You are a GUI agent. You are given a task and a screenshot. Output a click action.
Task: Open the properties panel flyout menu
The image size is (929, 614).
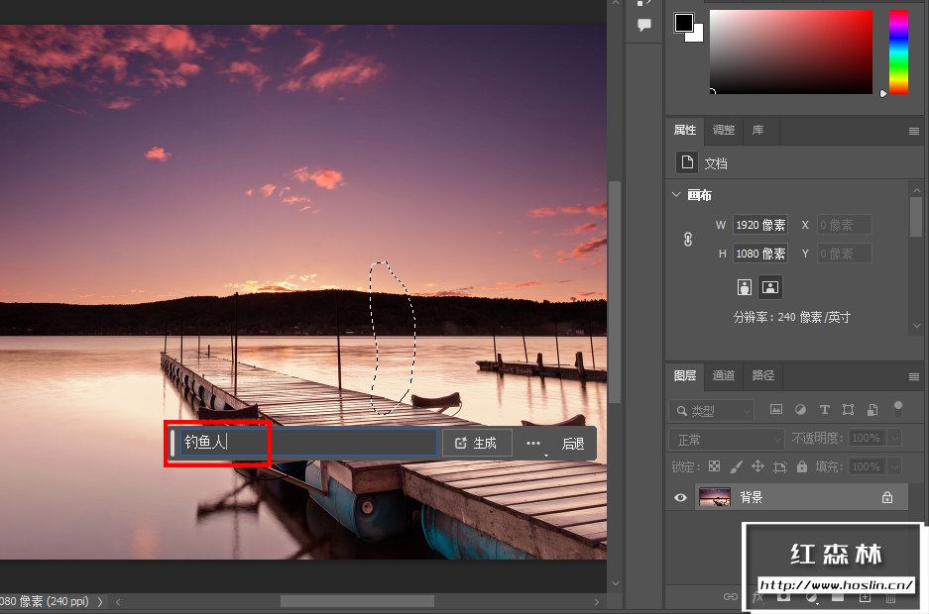pos(913,132)
